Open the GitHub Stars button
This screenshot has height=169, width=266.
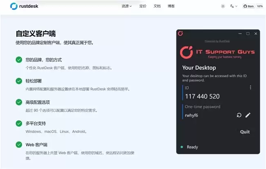pos(253,6)
